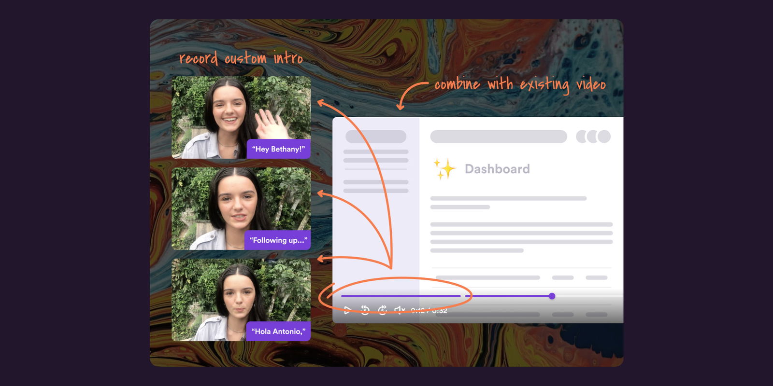Skip forward five seconds in the video
The image size is (773, 386).
(383, 310)
